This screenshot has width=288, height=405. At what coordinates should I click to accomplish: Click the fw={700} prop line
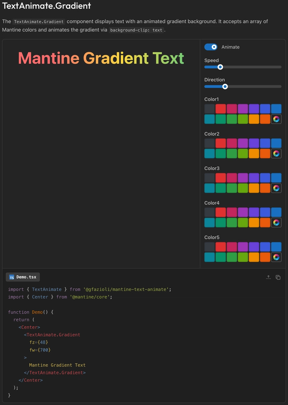[40, 350]
